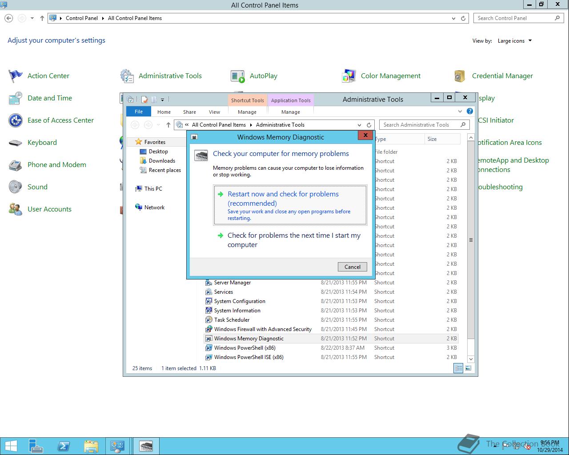Click Windows PowerShell ISE (x86) icon
This screenshot has width=569, height=455.
point(208,357)
